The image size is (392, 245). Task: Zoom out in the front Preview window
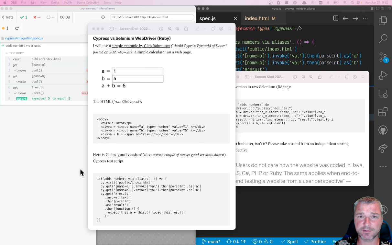[x=170, y=29]
